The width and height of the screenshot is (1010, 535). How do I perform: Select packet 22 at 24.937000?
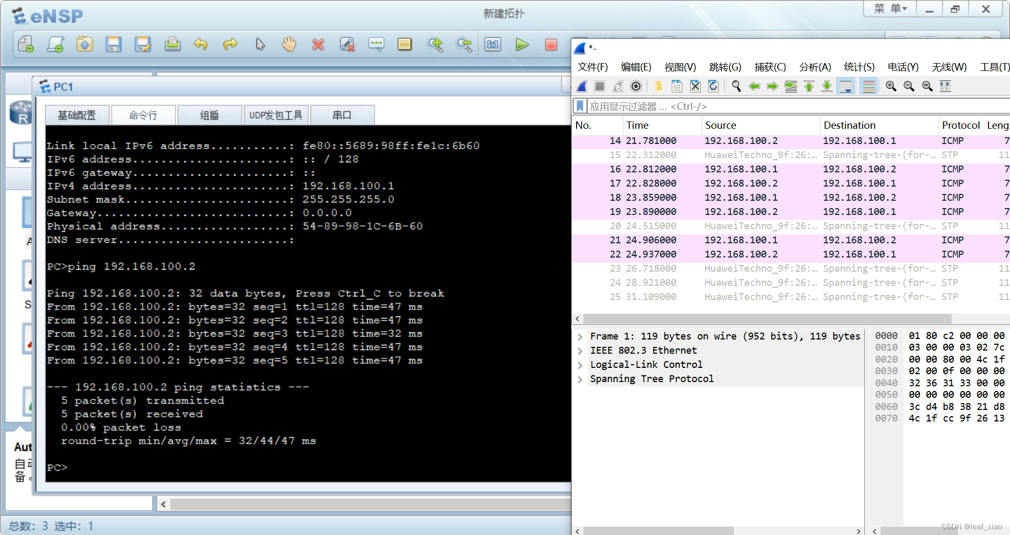(x=791, y=254)
